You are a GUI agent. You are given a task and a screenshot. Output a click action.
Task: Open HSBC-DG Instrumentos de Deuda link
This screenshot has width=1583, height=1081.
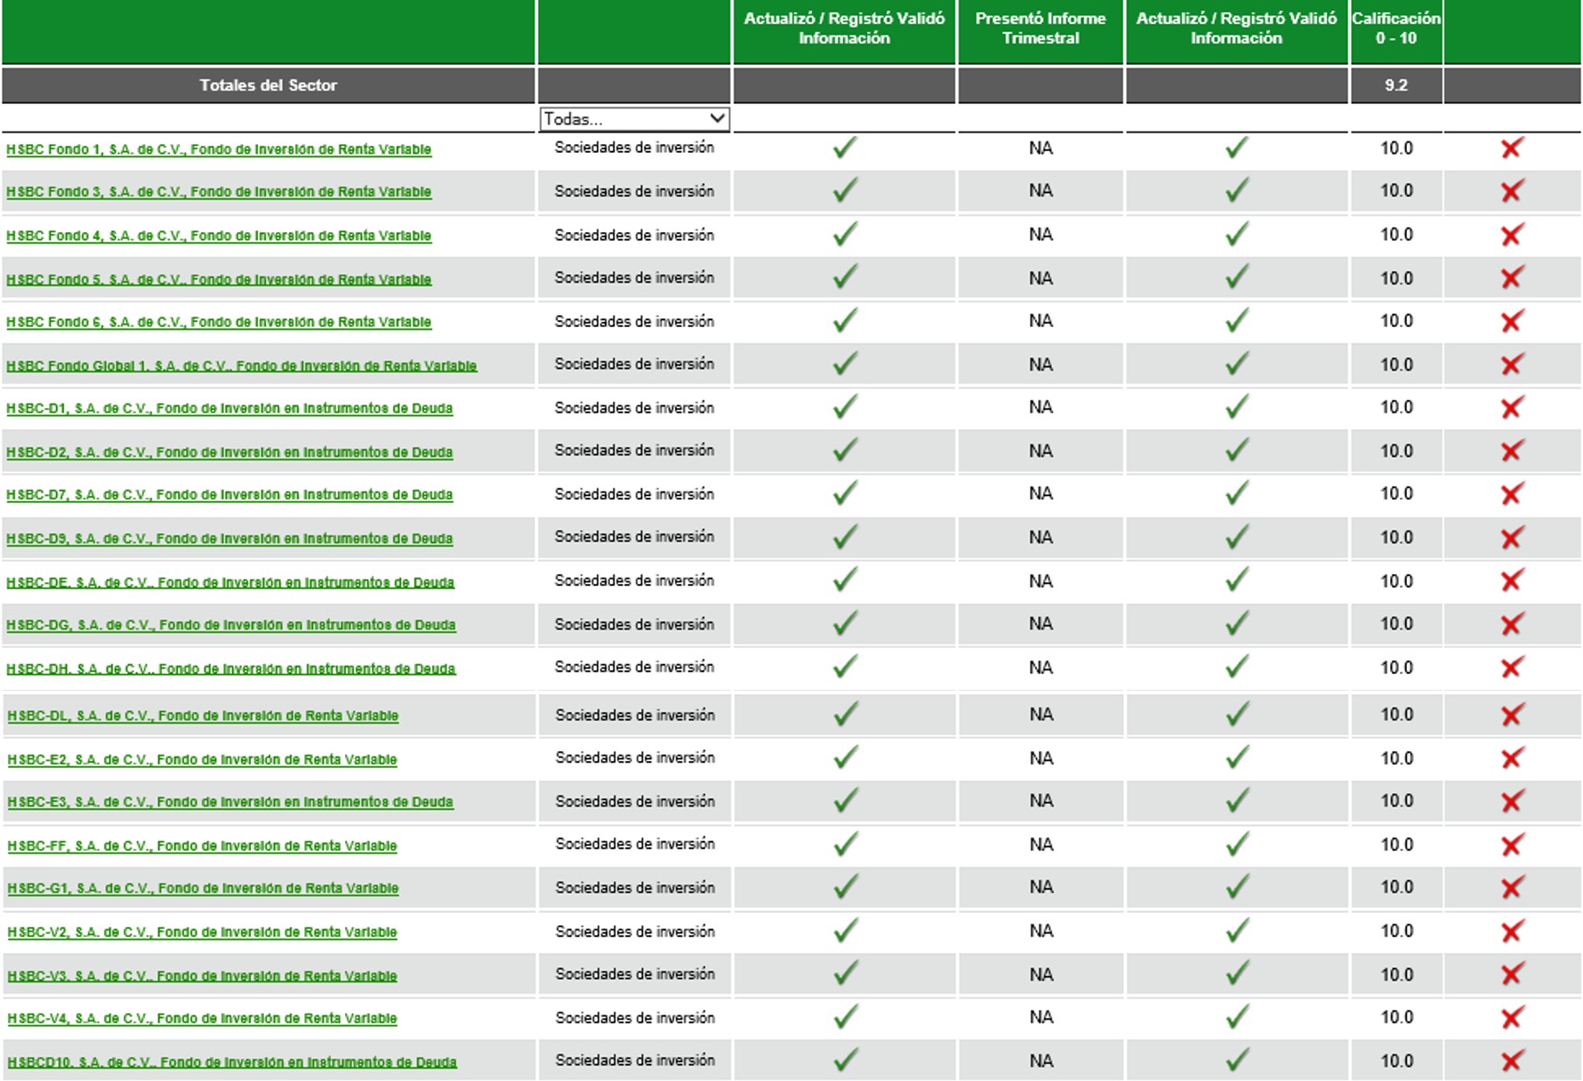point(231,625)
